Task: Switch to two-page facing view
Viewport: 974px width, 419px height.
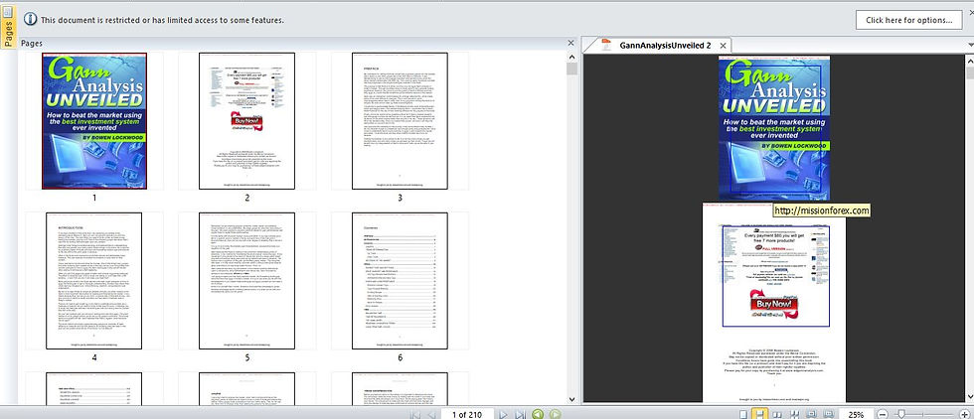Action: click(776, 414)
